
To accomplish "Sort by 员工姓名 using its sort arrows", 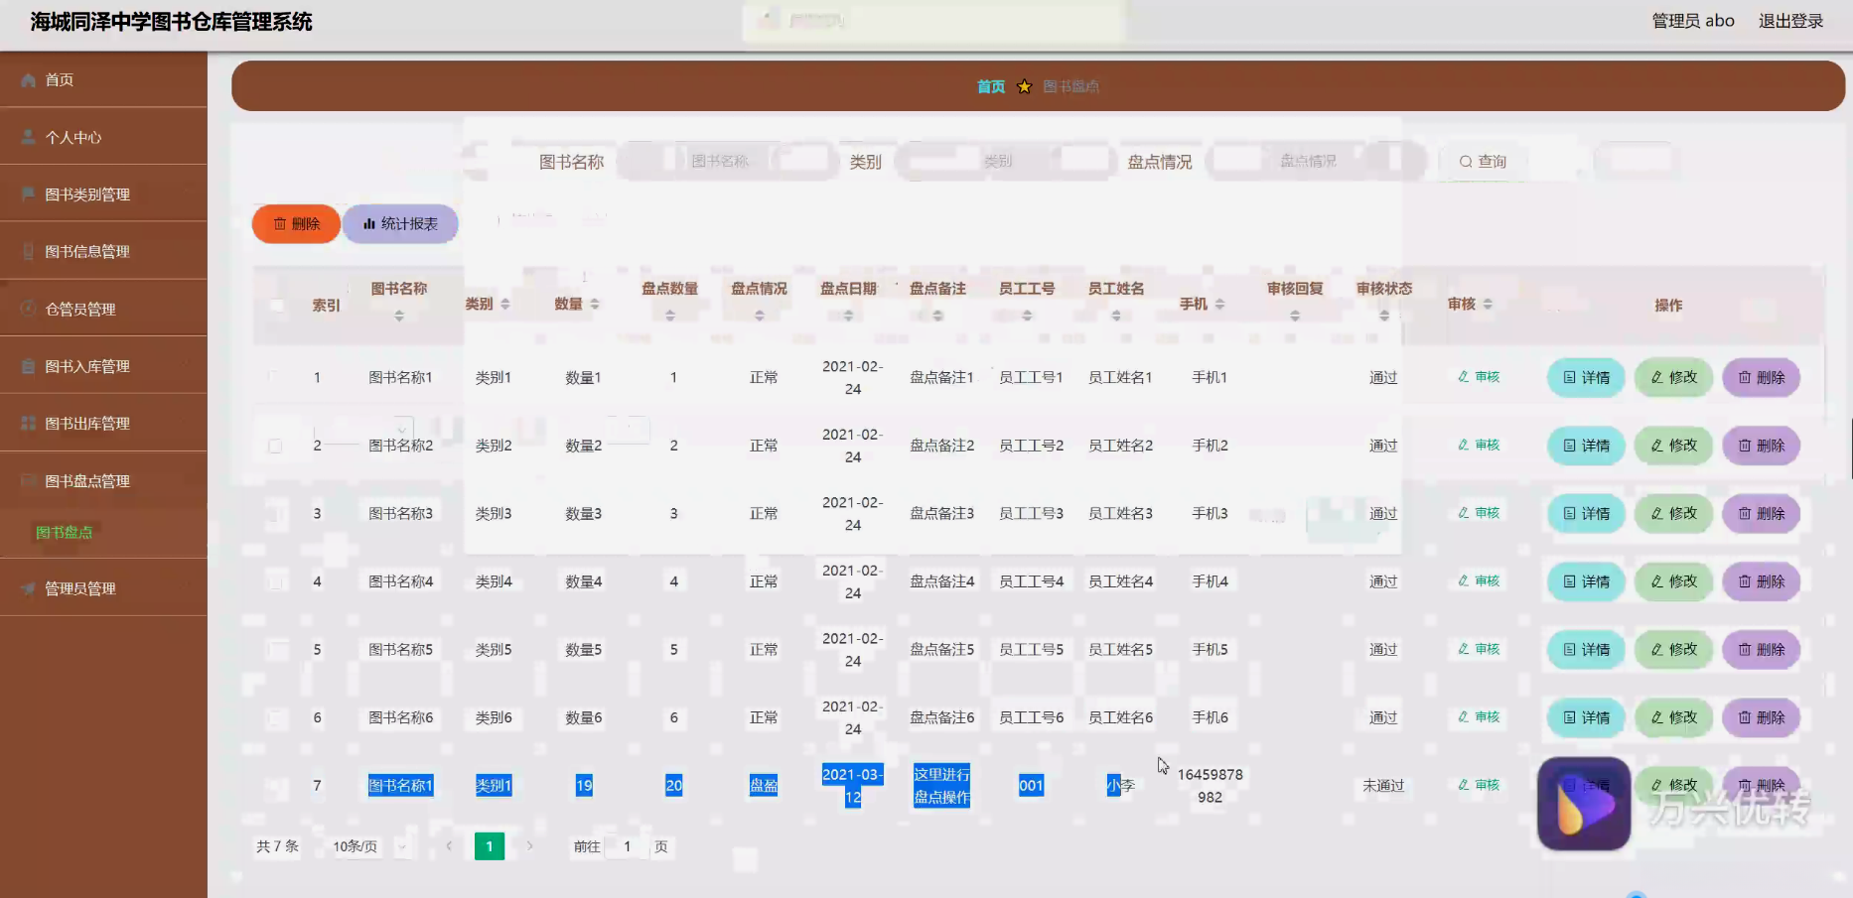I will 1117,316.
